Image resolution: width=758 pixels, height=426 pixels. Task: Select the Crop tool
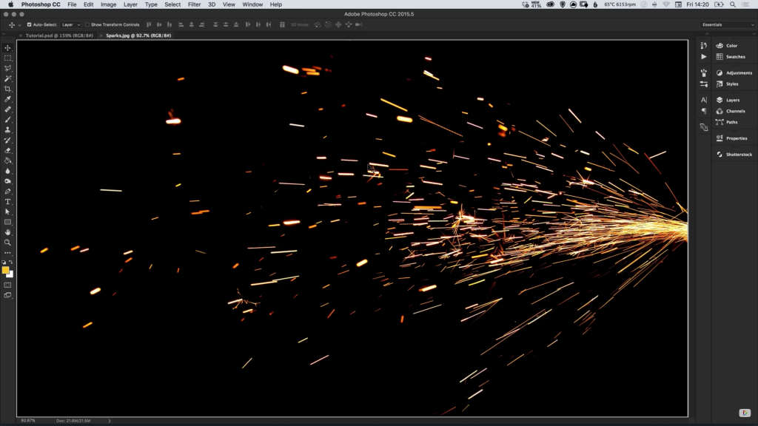tap(7, 89)
